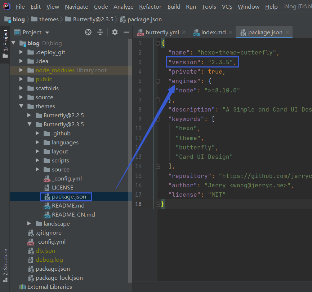Click the "license" key on line 17
Viewport: 312px width, 292px height.
coord(184,195)
